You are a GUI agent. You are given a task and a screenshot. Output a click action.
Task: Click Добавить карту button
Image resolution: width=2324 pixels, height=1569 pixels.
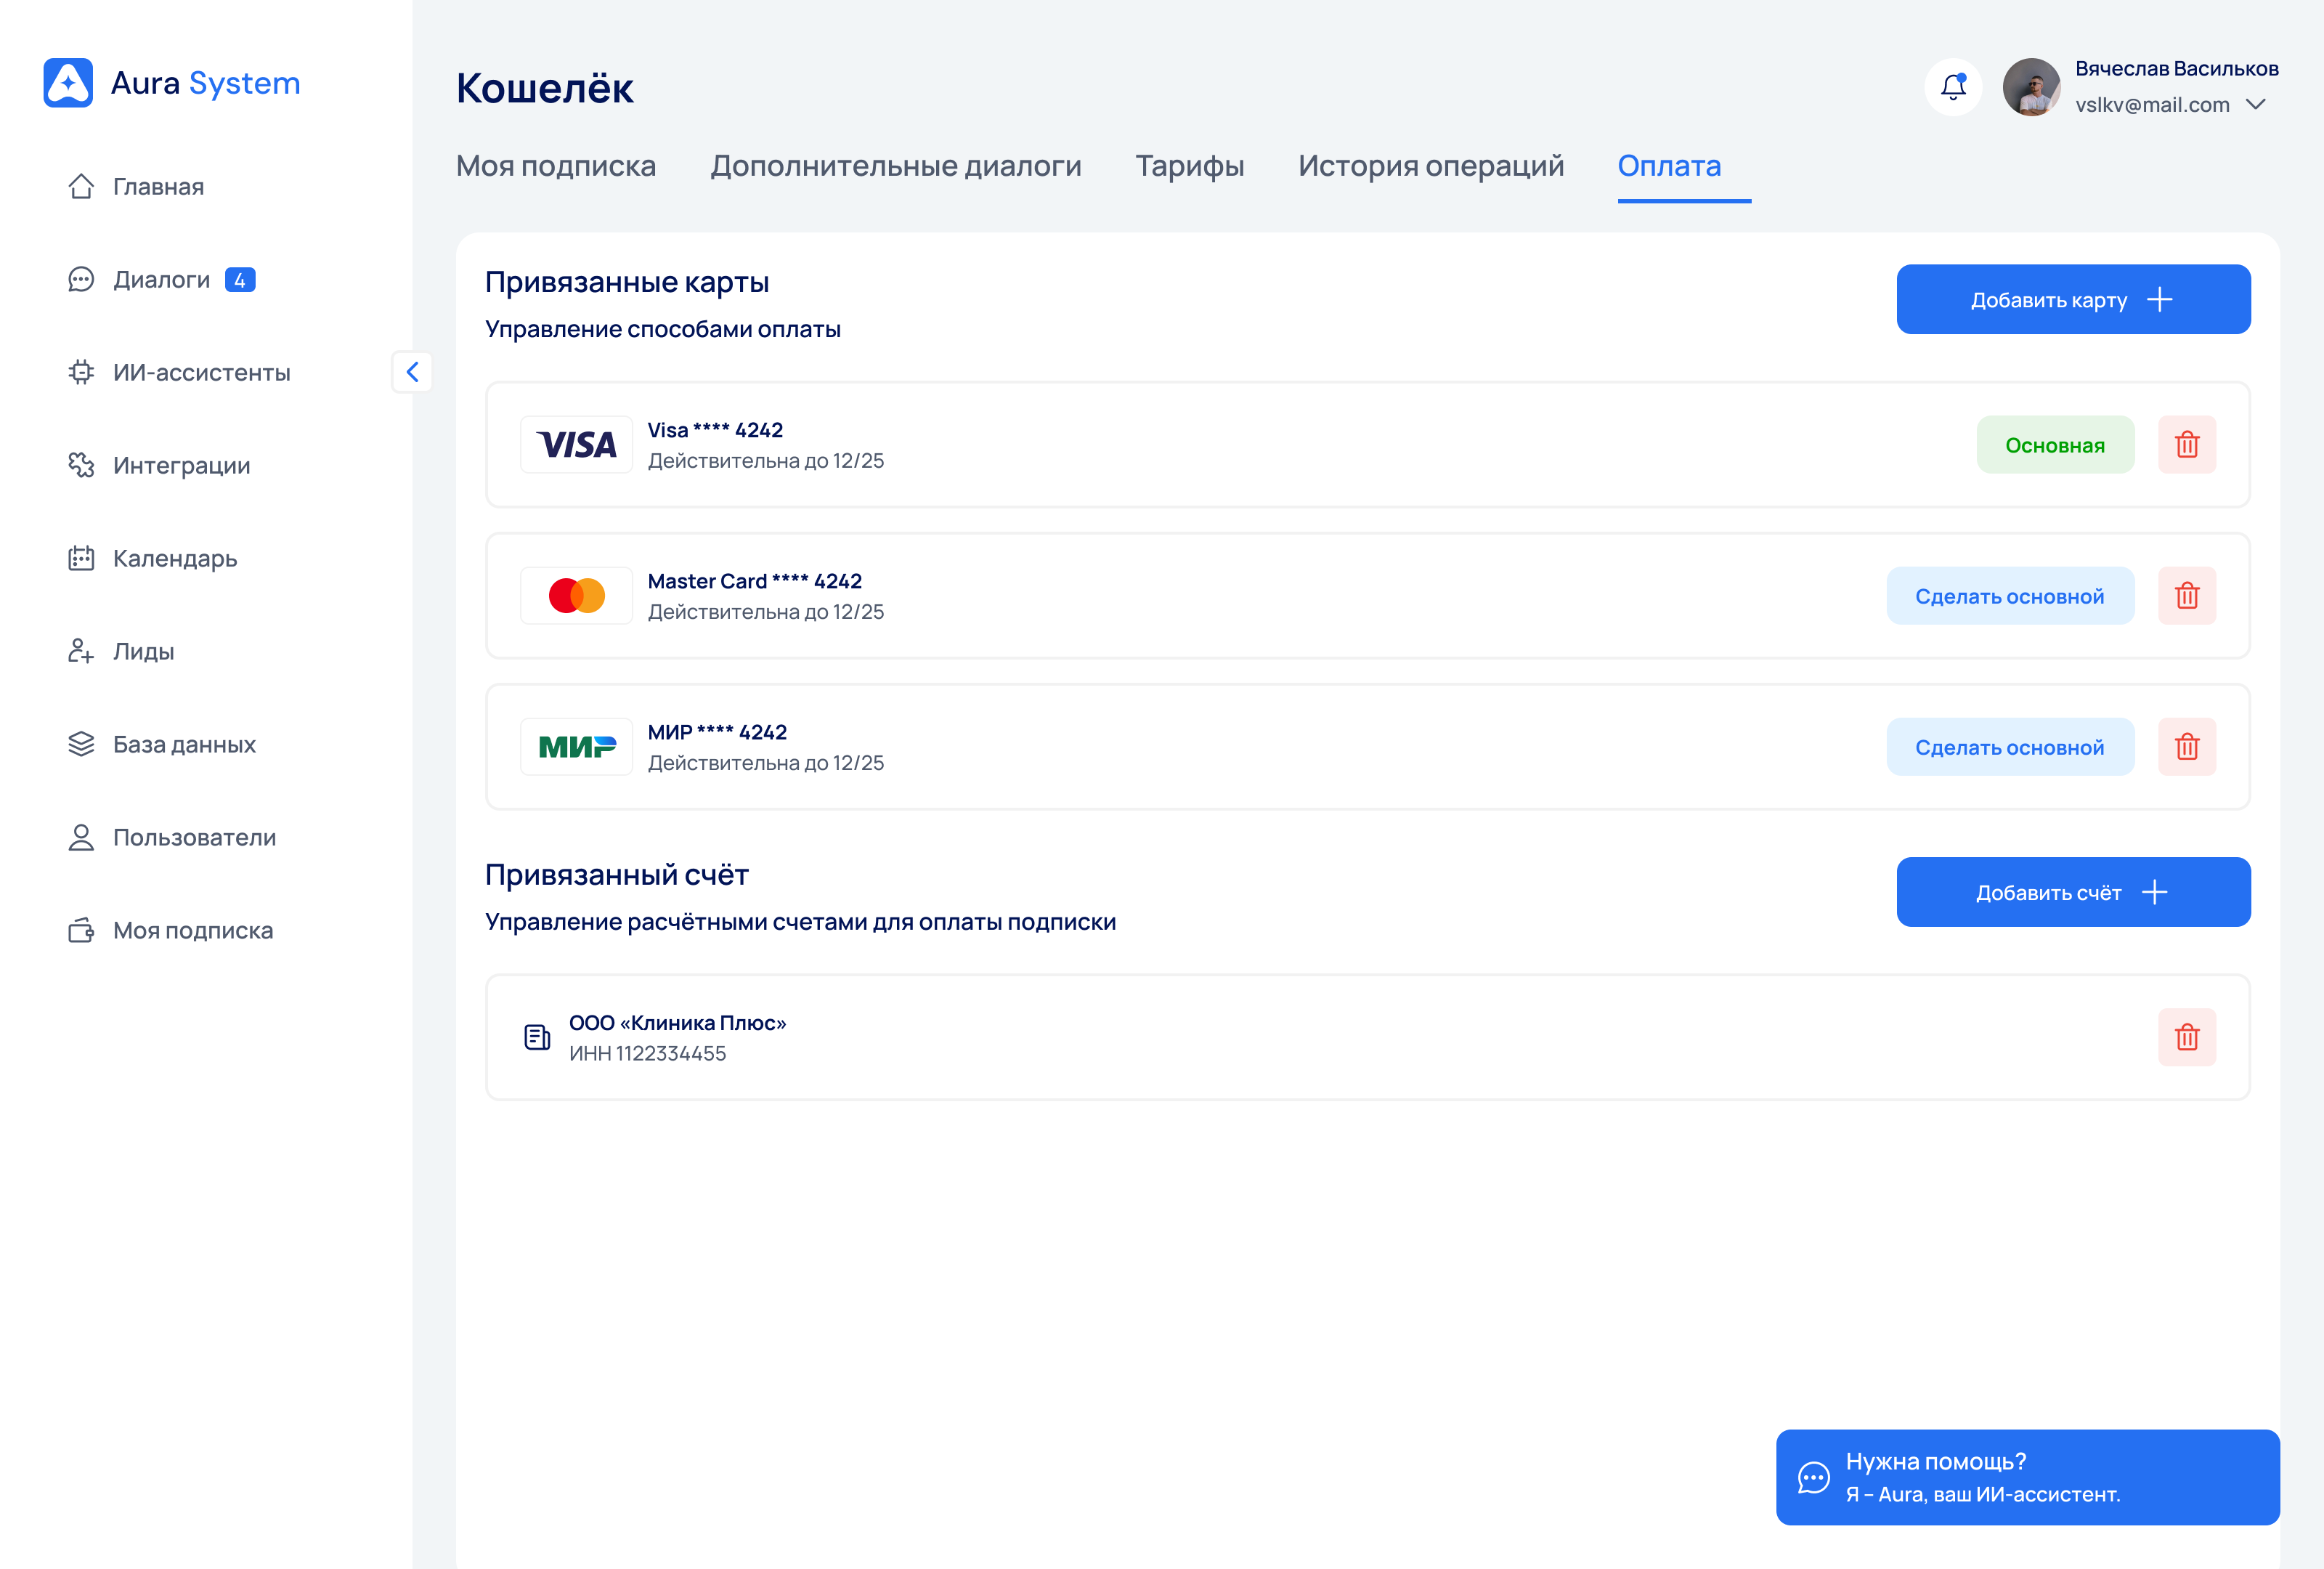coord(2072,300)
